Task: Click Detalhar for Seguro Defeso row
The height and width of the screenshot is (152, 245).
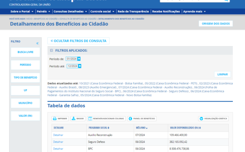Action: coord(58,142)
